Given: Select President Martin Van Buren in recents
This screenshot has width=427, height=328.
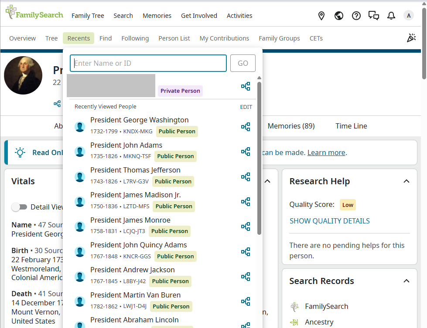Looking at the screenshot, I should (135, 295).
